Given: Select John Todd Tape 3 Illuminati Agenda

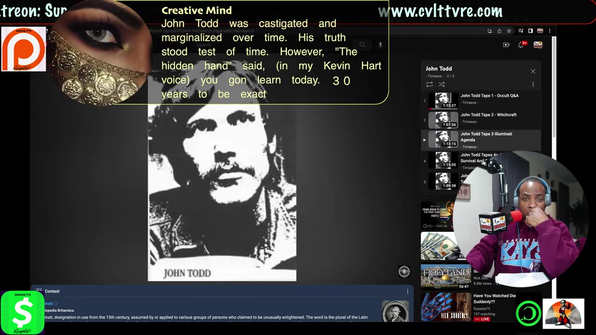Looking at the screenshot, I should 481,140.
